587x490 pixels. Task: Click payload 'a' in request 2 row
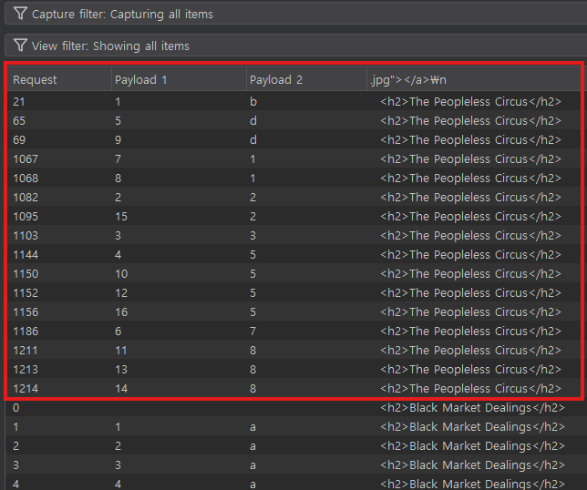point(252,446)
